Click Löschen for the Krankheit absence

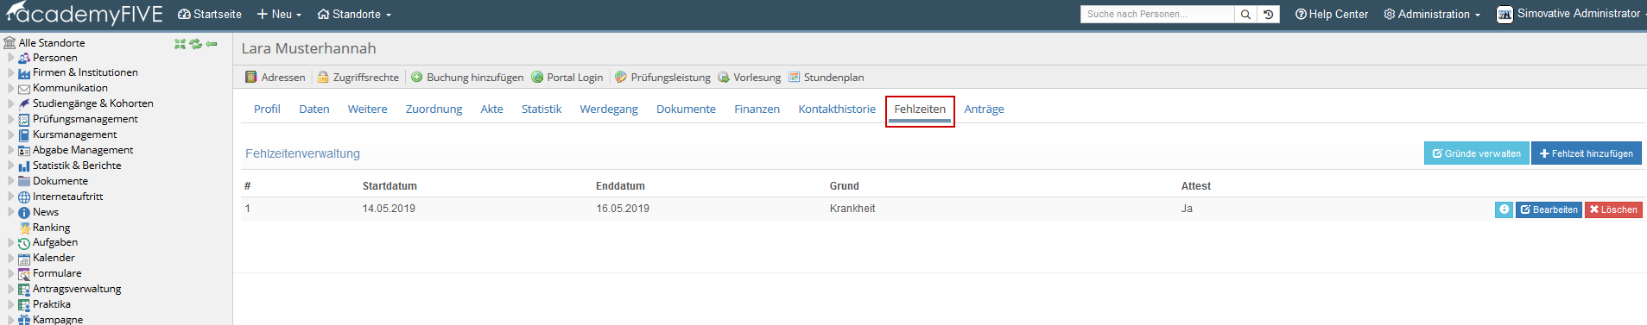[1613, 209]
